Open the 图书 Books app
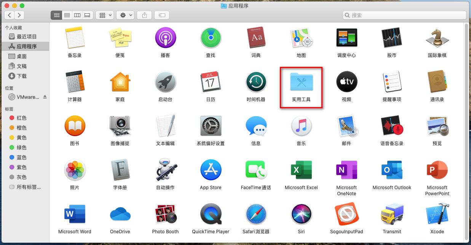 75,126
